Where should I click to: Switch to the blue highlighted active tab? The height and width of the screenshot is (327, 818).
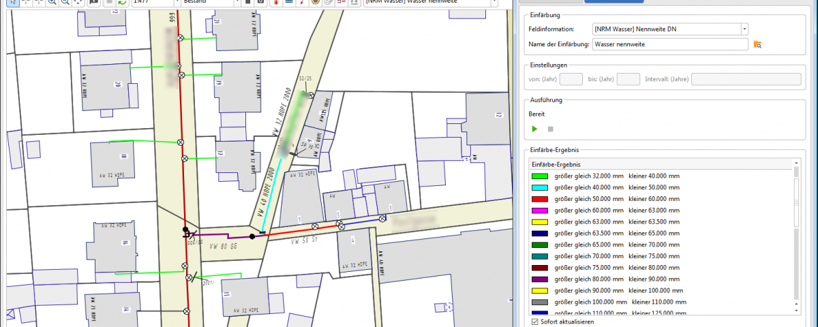pyautogui.click(x=613, y=1)
